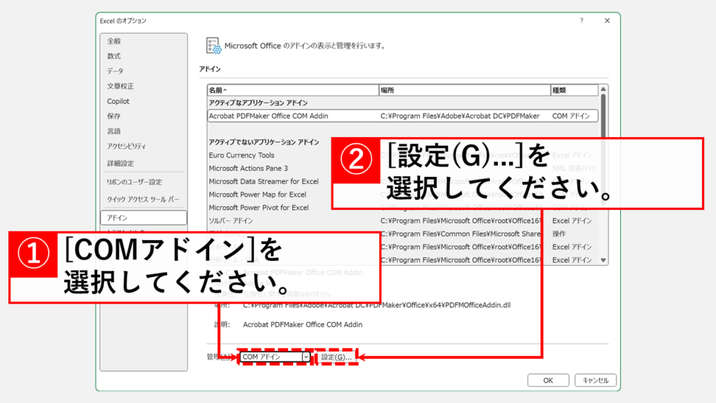
Task: Click the OK button
Action: pyautogui.click(x=548, y=380)
